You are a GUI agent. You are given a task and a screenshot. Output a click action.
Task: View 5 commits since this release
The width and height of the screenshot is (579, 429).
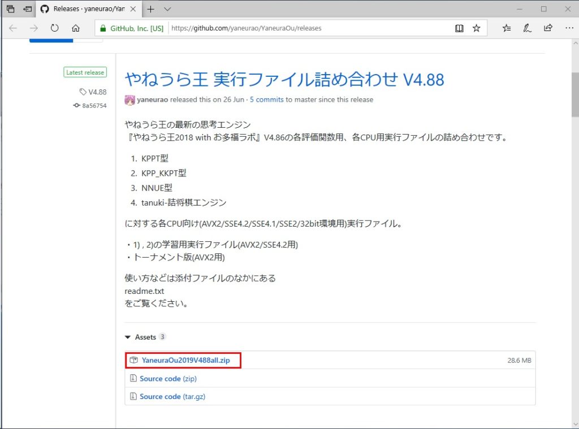coord(267,99)
